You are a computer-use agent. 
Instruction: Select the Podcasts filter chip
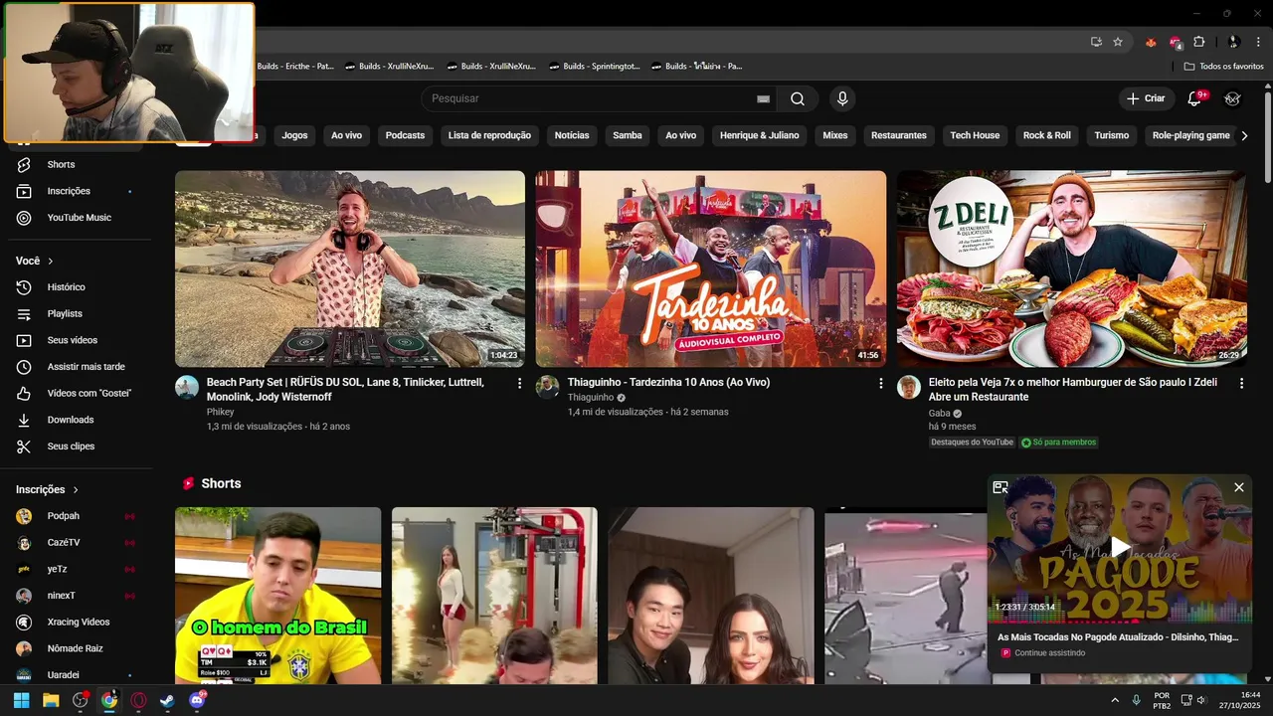coord(405,135)
